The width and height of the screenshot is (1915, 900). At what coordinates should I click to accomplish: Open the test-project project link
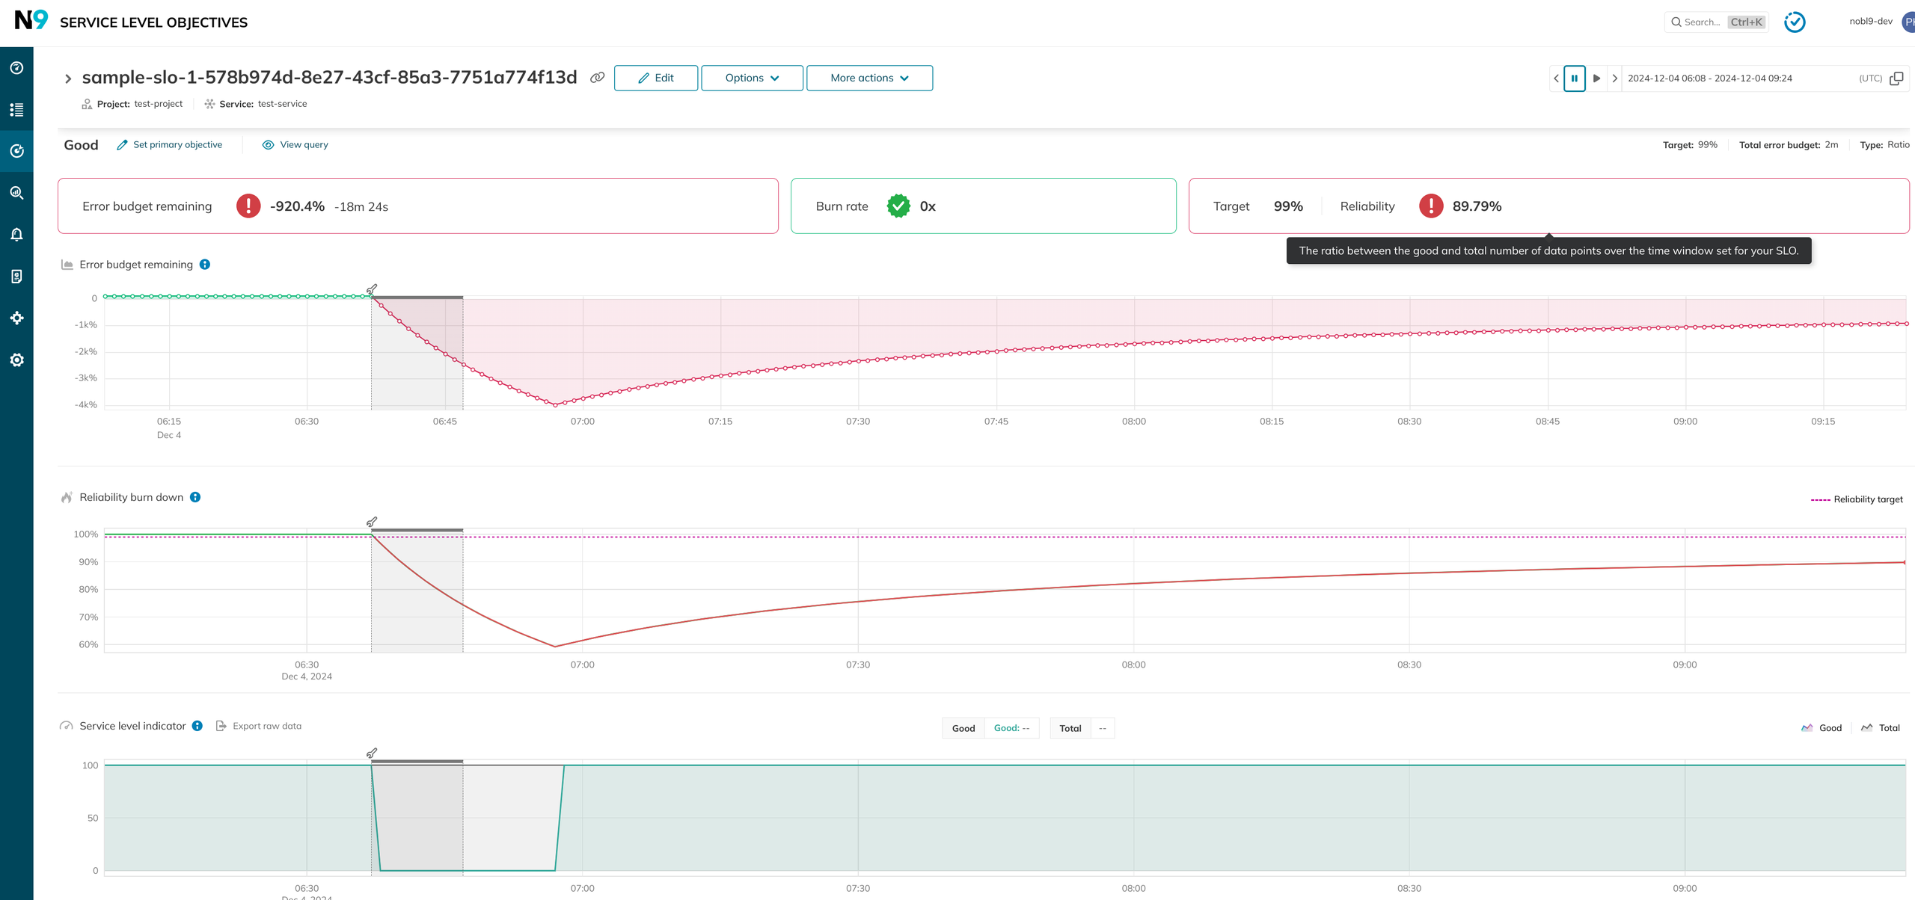[x=159, y=104]
